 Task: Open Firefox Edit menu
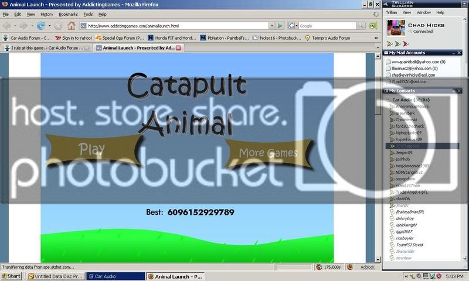(x=18, y=14)
